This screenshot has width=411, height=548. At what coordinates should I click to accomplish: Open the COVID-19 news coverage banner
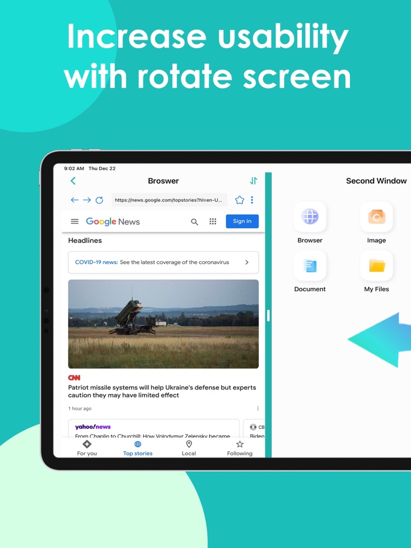click(163, 262)
